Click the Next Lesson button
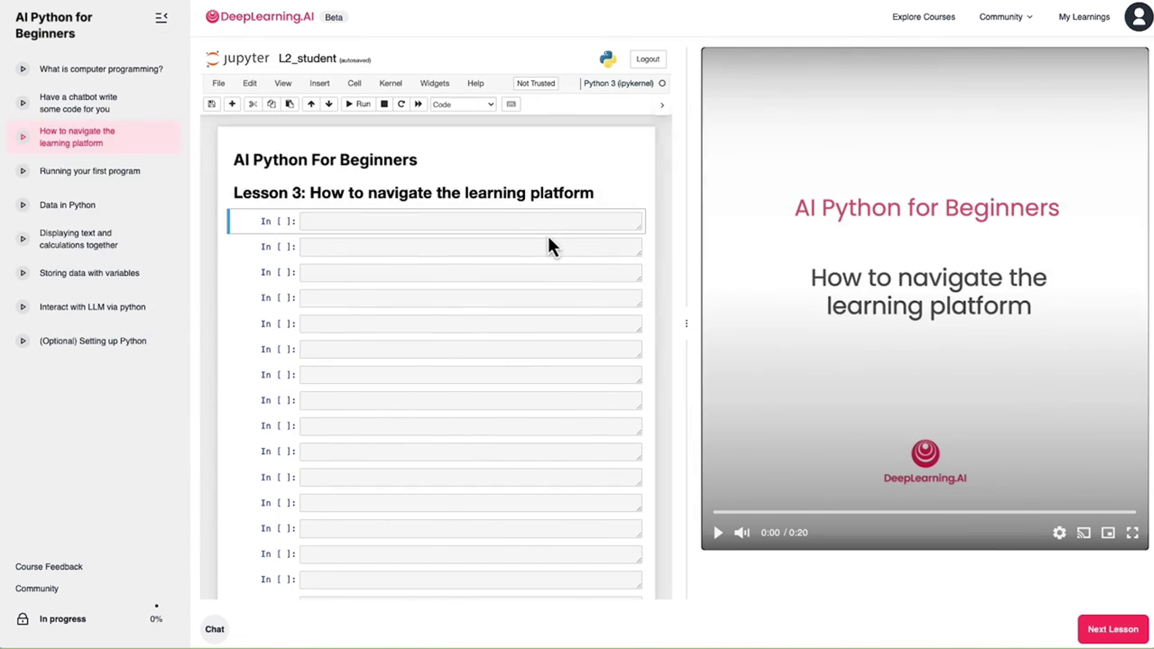Image resolution: width=1154 pixels, height=649 pixels. [x=1113, y=629]
